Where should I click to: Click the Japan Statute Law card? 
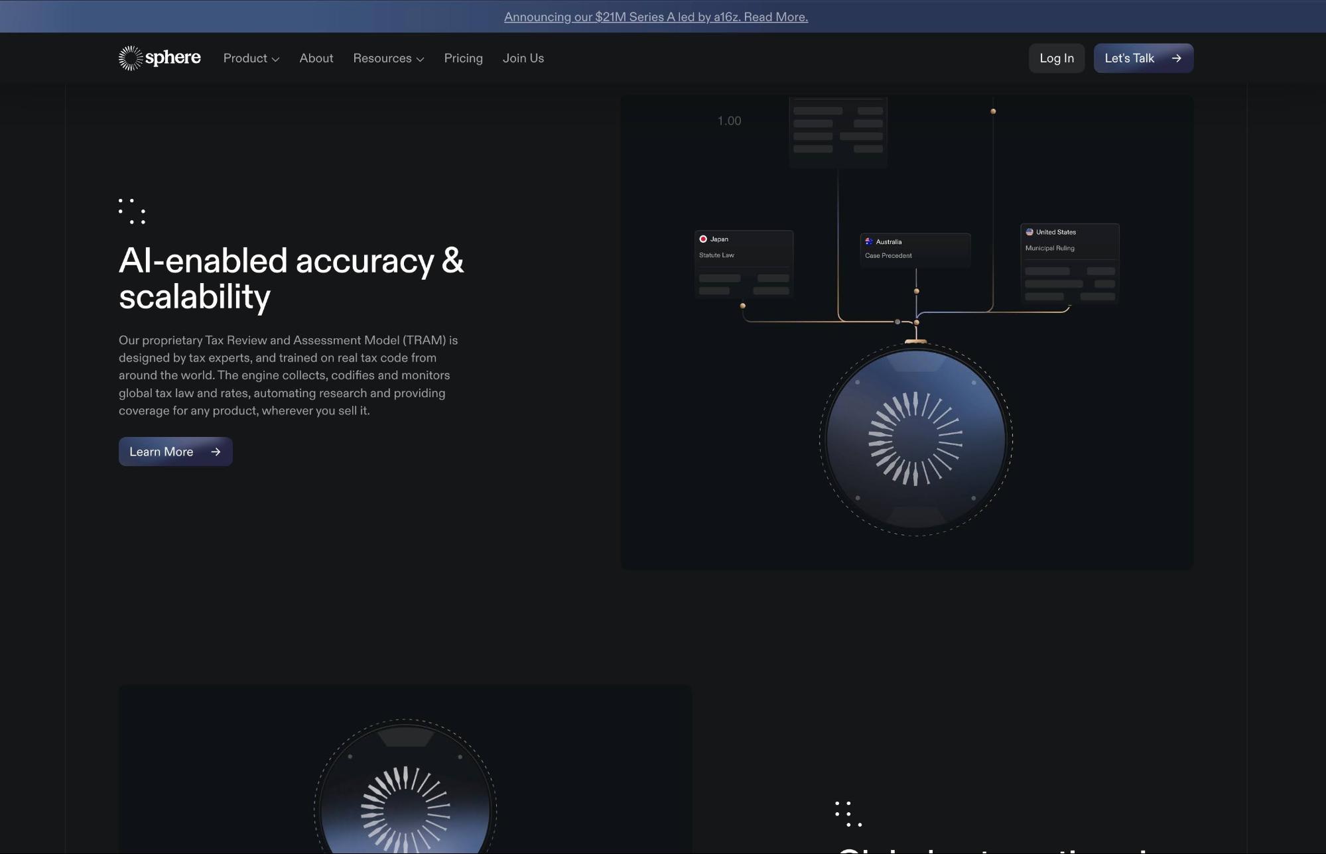[744, 265]
